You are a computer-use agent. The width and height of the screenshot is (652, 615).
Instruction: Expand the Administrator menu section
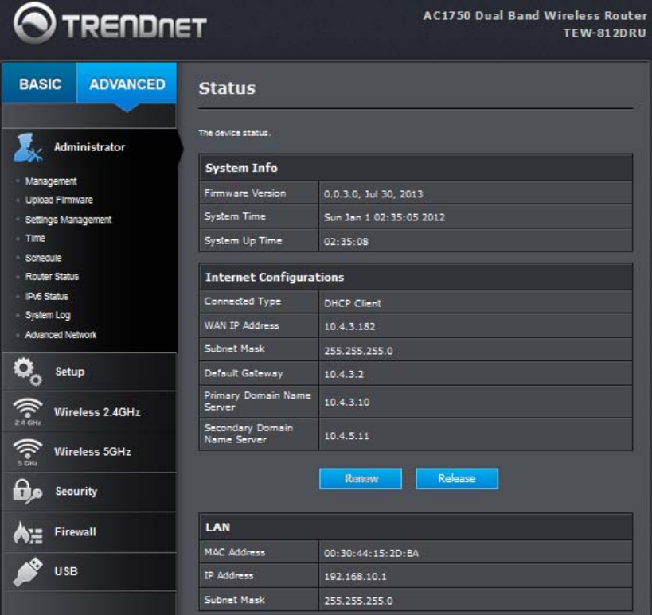point(90,147)
